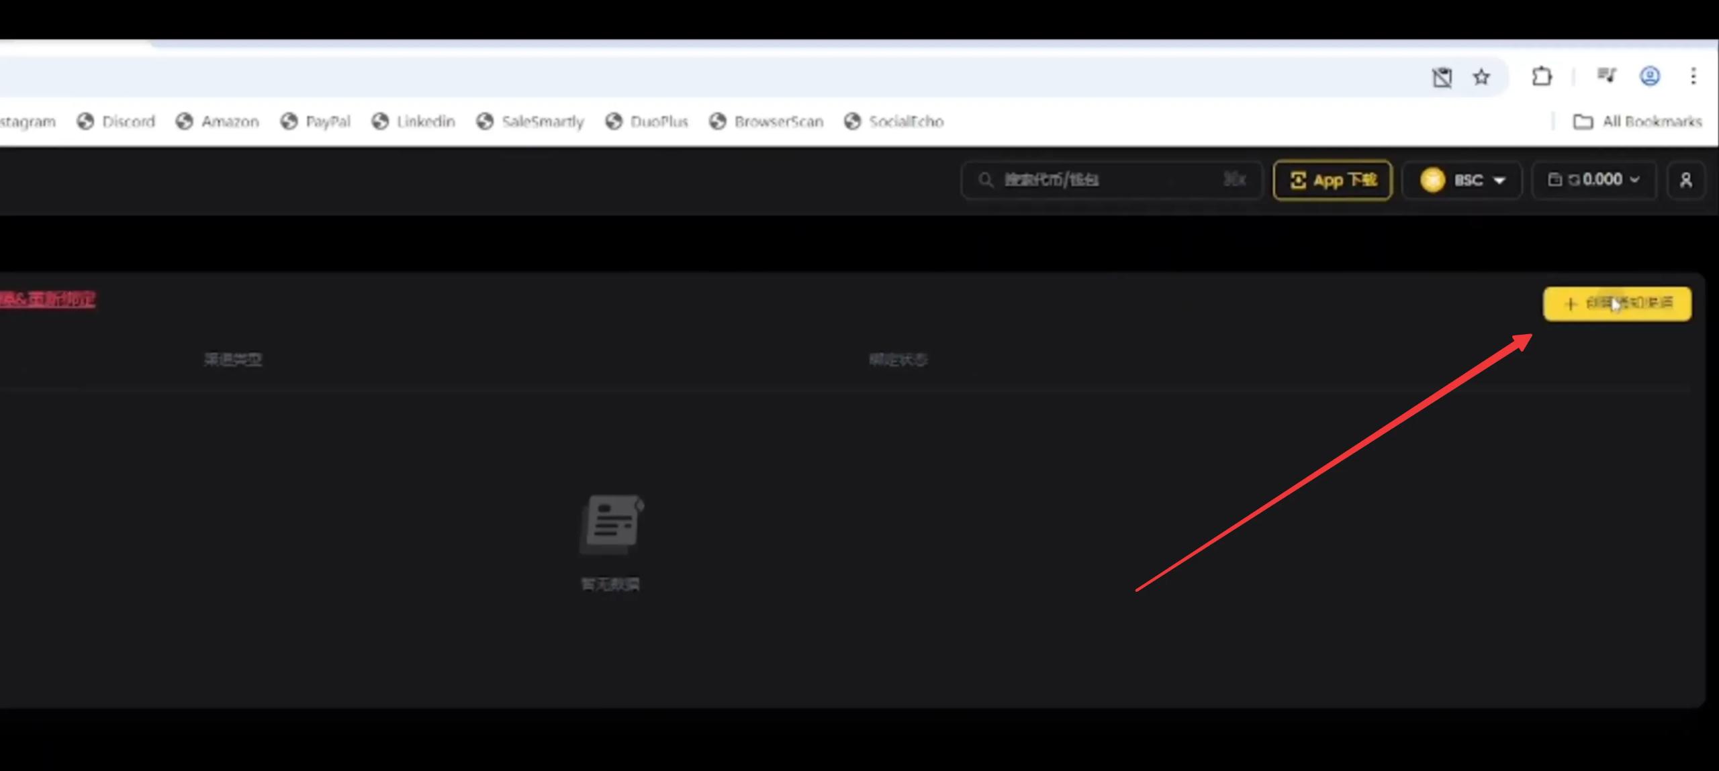The height and width of the screenshot is (771, 1719).
Task: Open Chrome's three-dot menu
Action: (1692, 76)
